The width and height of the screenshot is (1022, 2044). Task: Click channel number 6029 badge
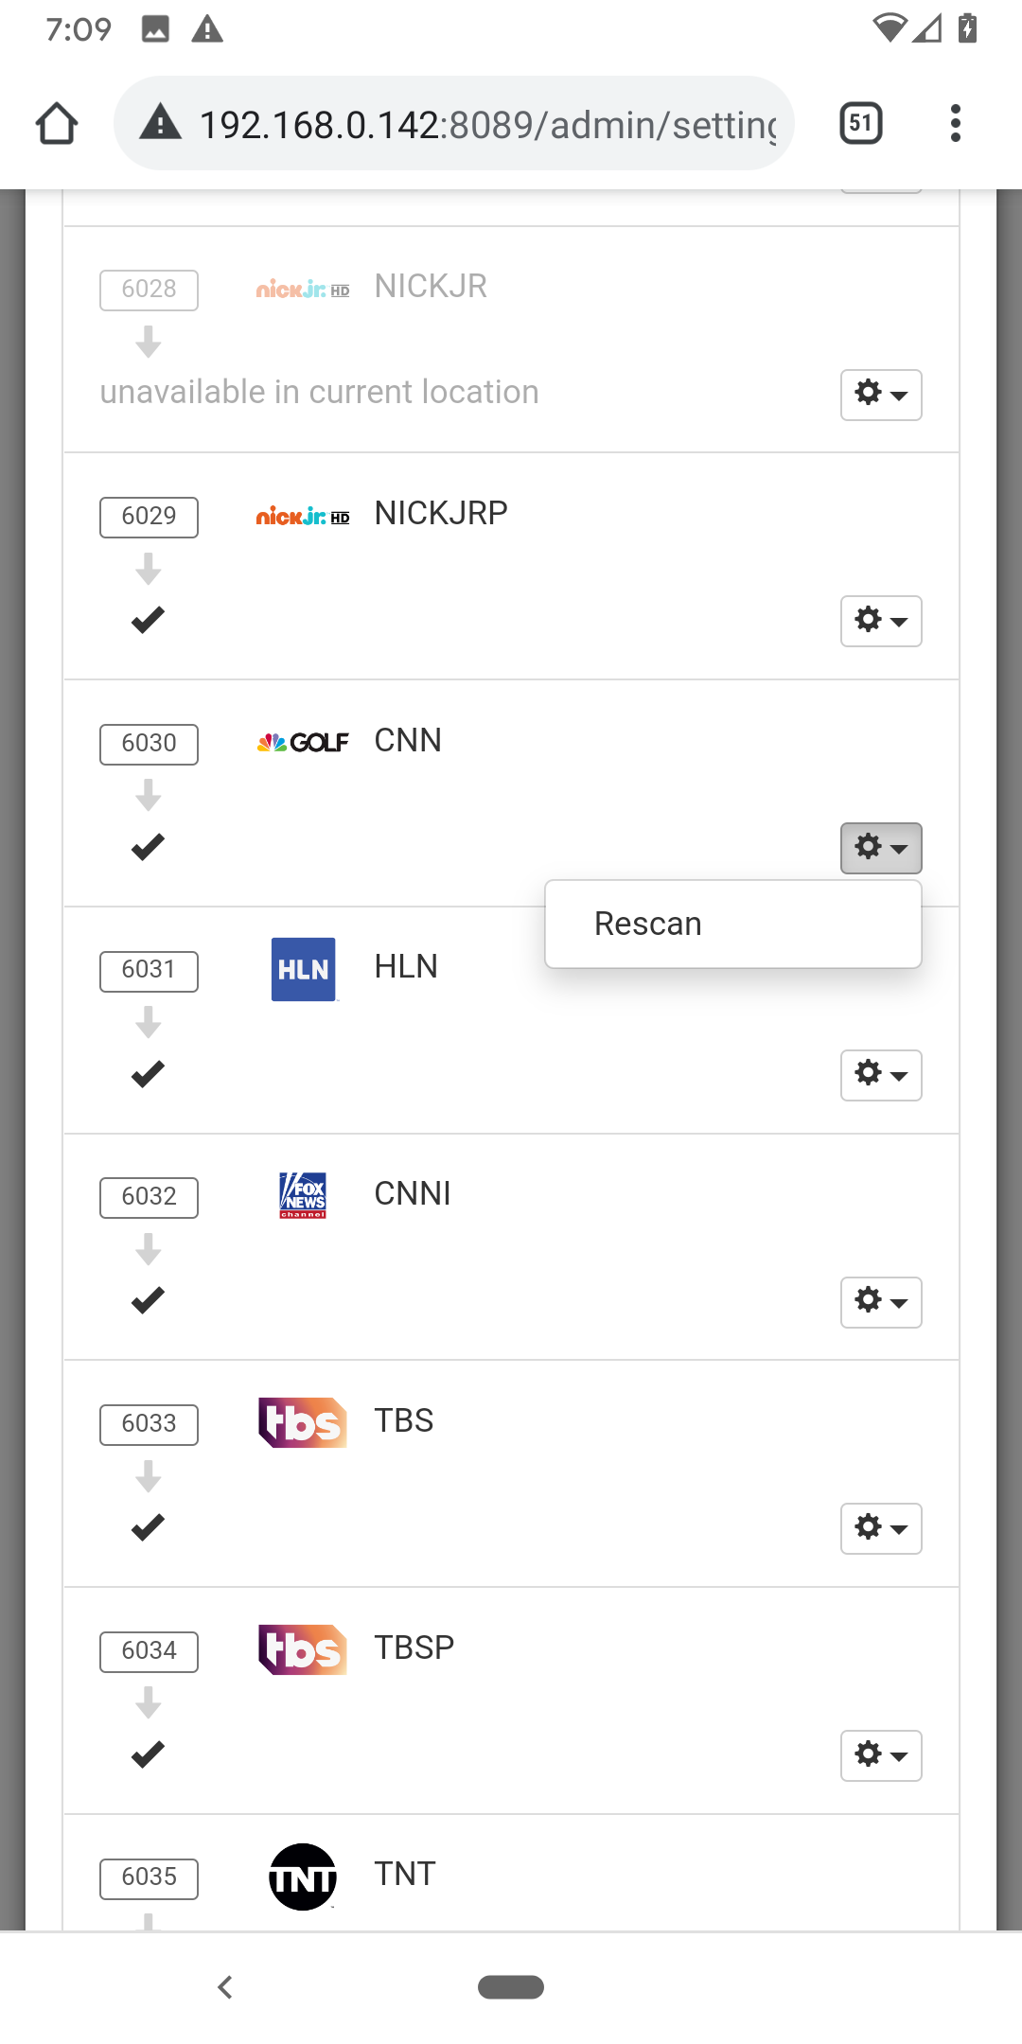click(x=149, y=517)
